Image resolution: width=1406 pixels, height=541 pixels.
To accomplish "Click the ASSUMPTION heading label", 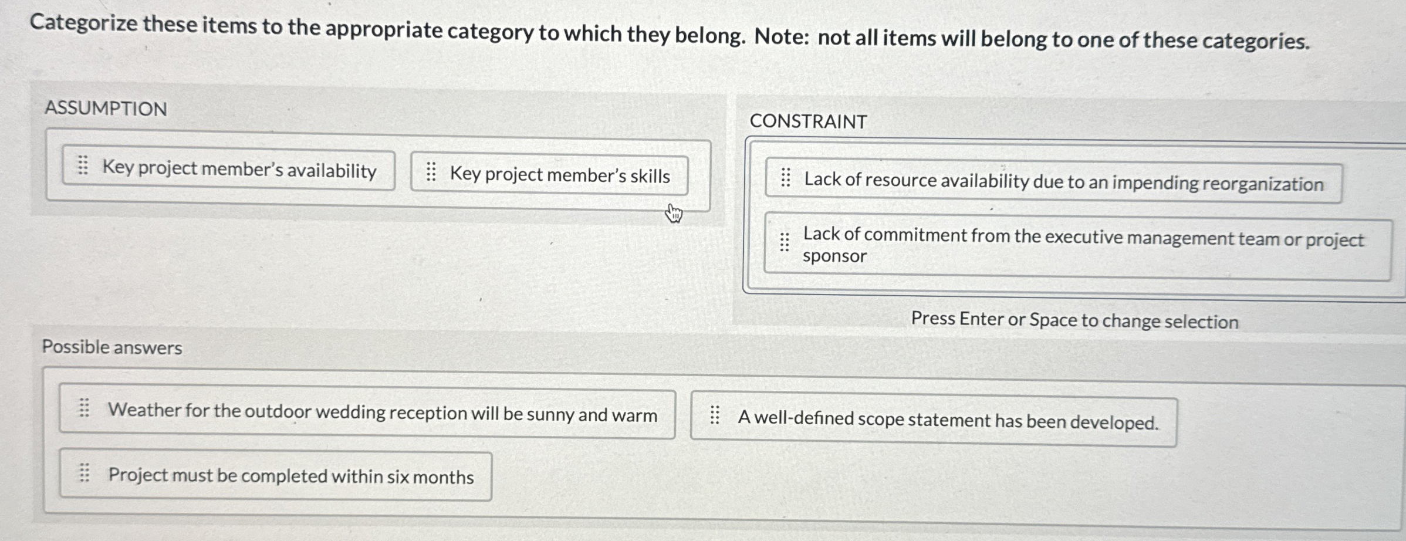I will 106,107.
